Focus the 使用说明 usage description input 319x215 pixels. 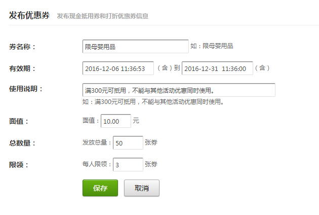[179, 90]
